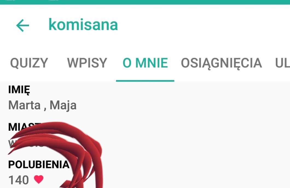
Task: Select the name Marta
Action: coord(24,105)
